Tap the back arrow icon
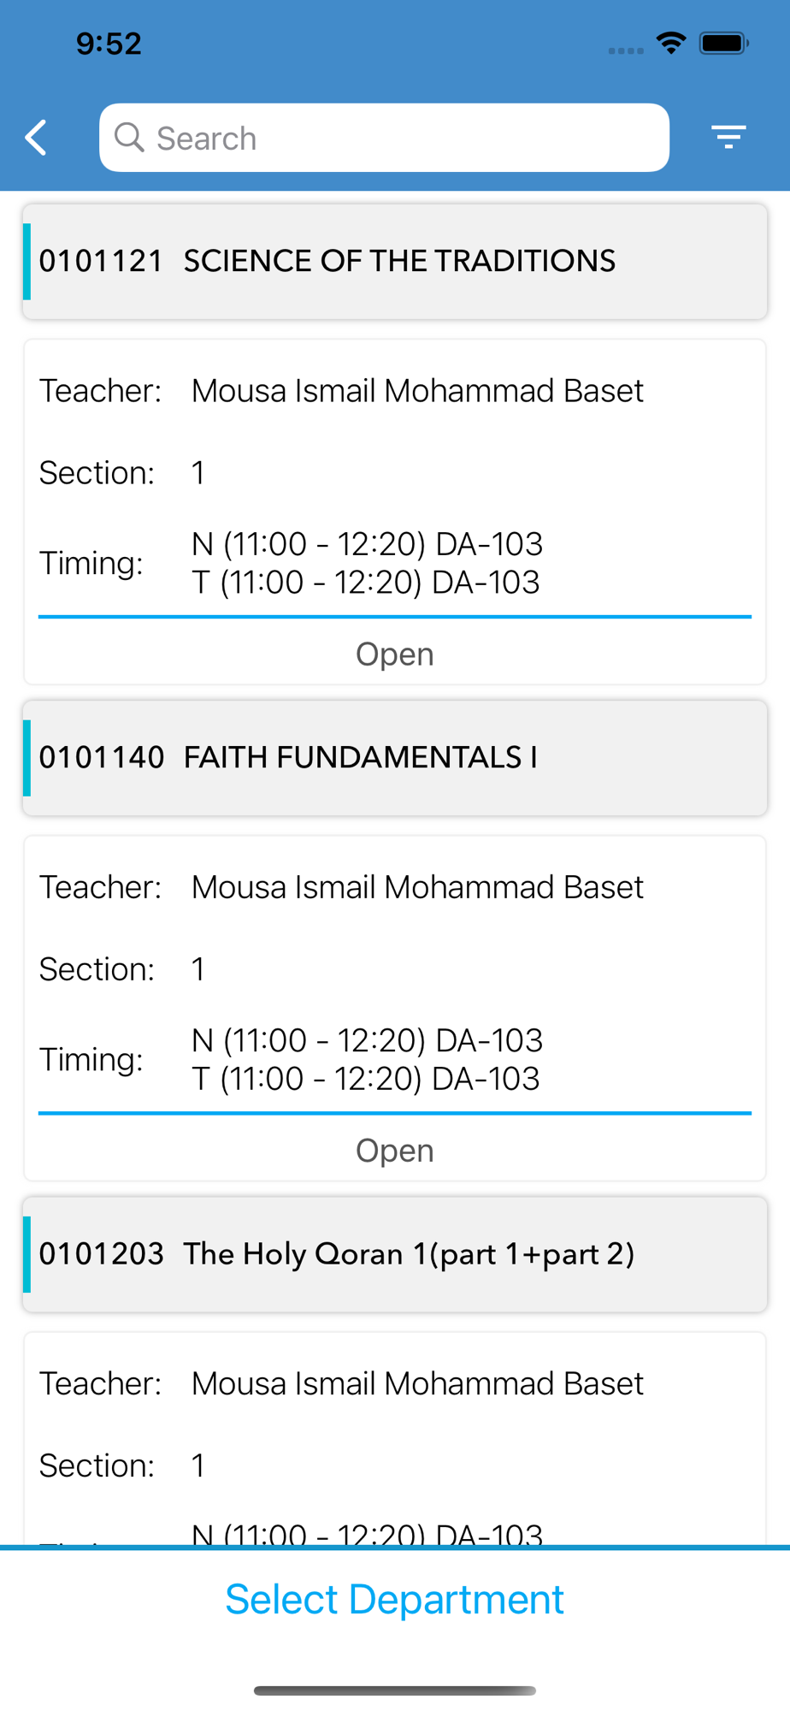This screenshot has height=1711, width=790. tap(36, 138)
